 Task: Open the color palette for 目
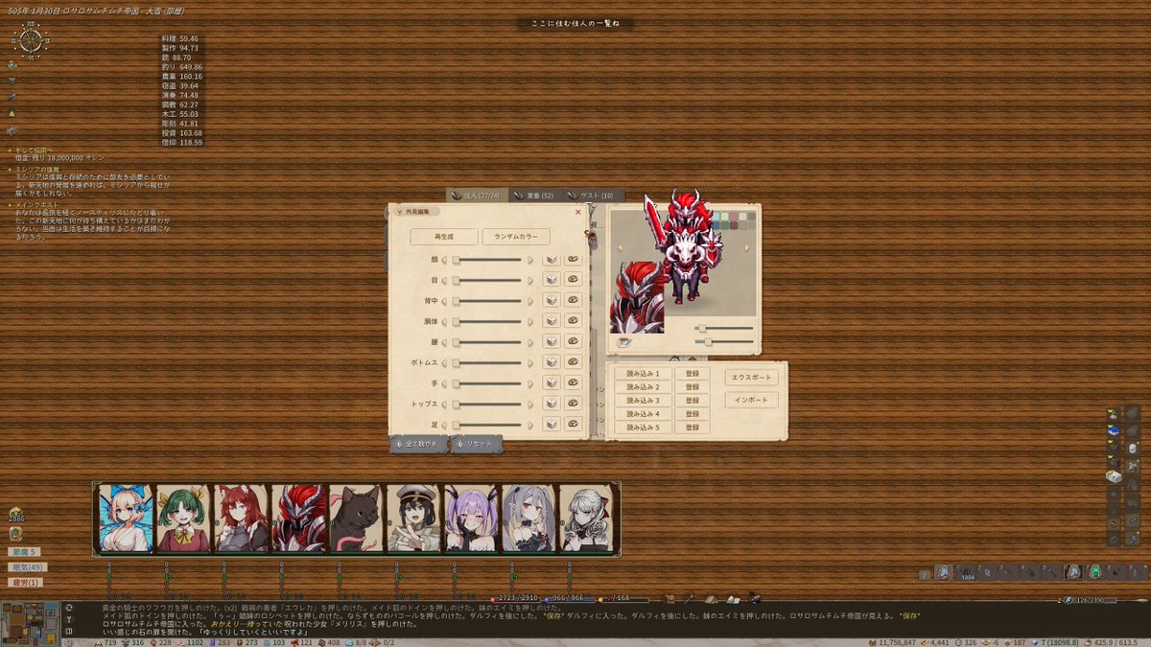(x=573, y=280)
